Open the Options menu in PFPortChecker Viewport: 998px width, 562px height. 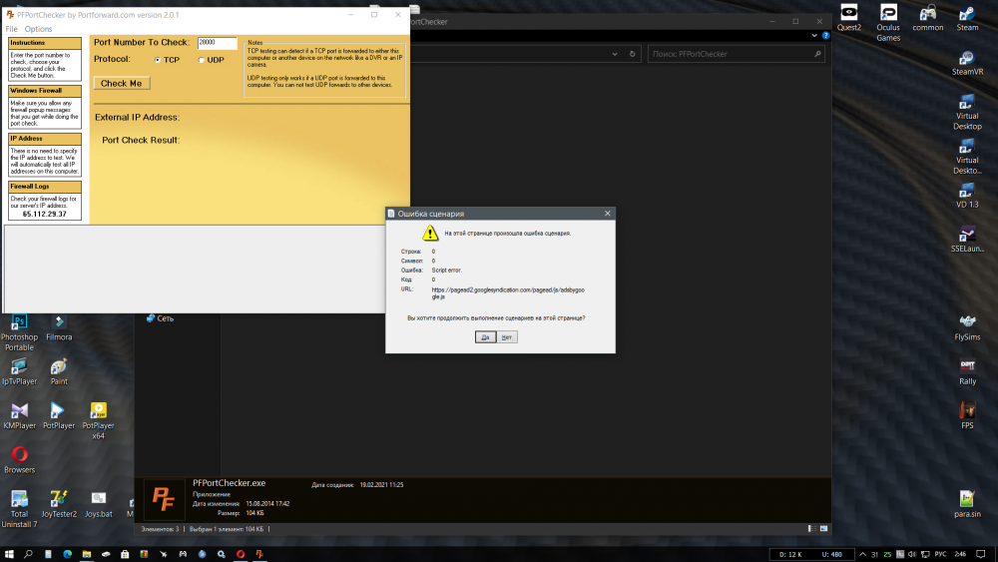[38, 29]
